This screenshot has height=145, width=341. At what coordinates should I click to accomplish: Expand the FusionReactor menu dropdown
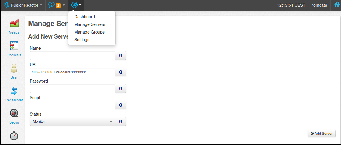23,5
